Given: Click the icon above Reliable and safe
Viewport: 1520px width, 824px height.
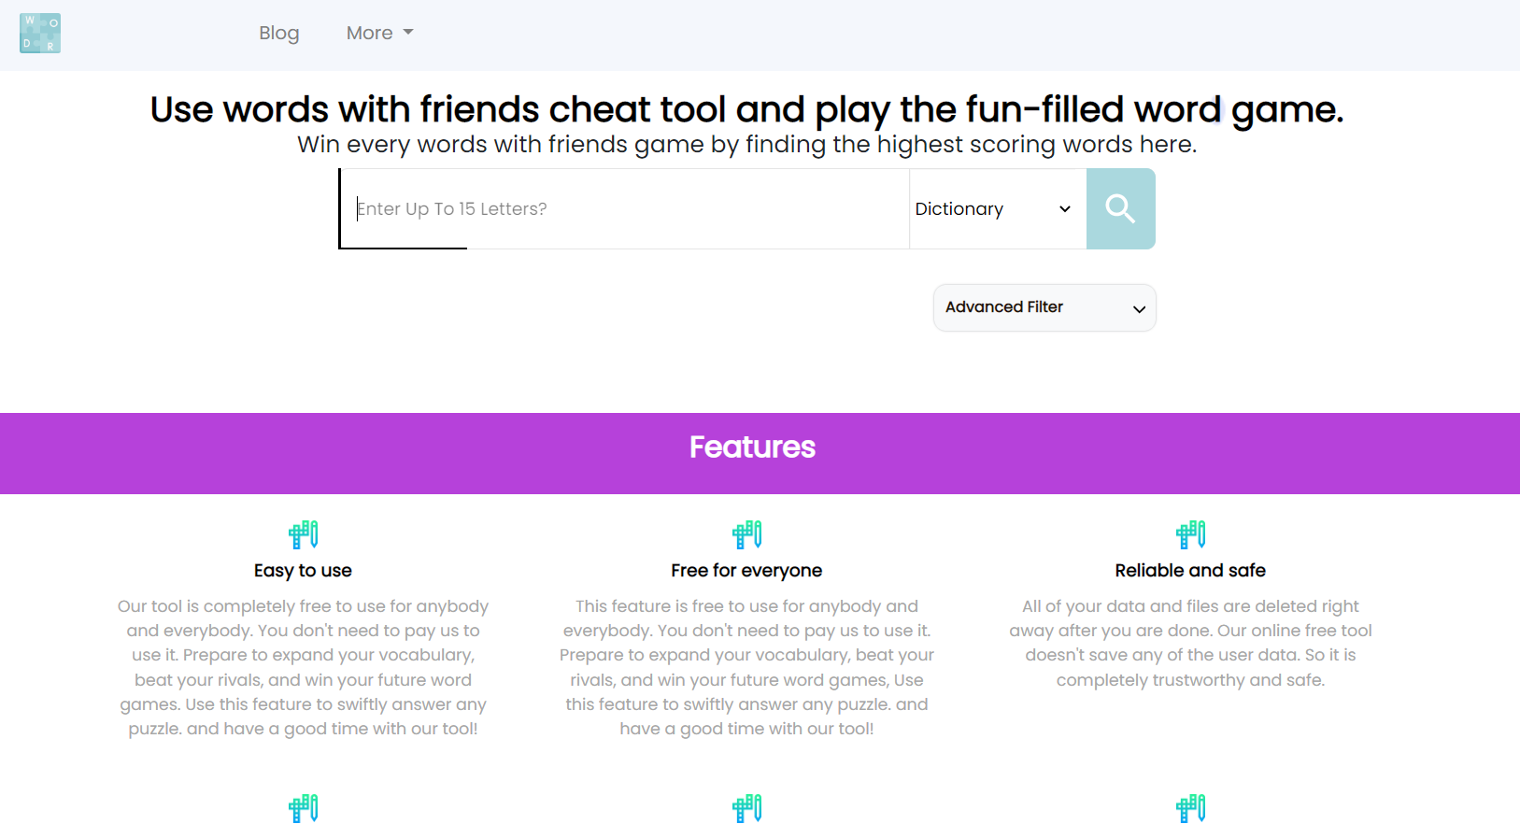Looking at the screenshot, I should (x=1190, y=534).
